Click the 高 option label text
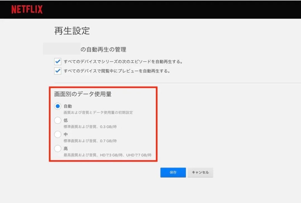Image resolution: width=301 pixels, height=203 pixels. pyautogui.click(x=66, y=149)
